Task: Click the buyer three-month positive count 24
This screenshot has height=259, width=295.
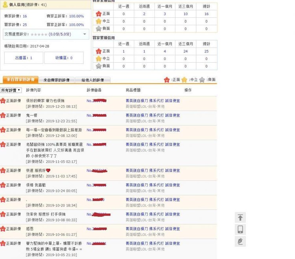Action: point(186,52)
